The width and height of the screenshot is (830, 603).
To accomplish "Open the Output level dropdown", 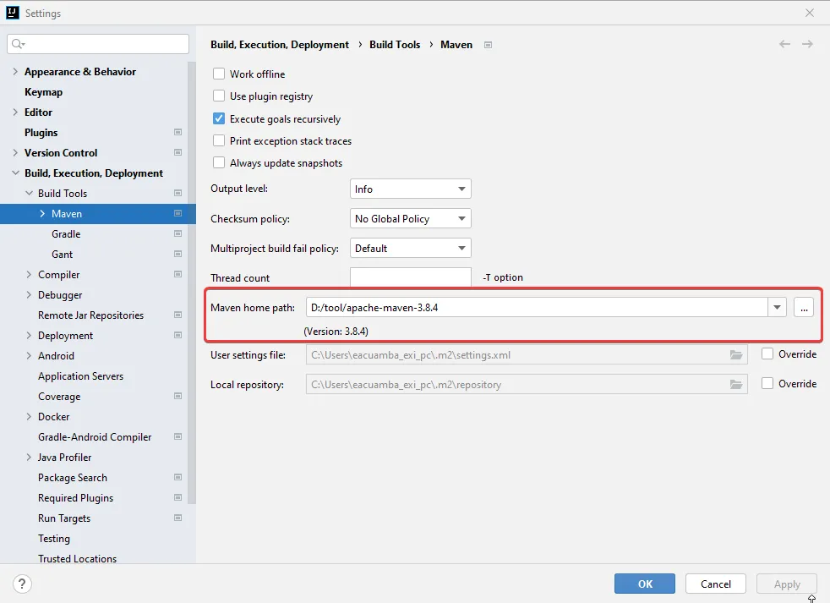I will tap(410, 189).
